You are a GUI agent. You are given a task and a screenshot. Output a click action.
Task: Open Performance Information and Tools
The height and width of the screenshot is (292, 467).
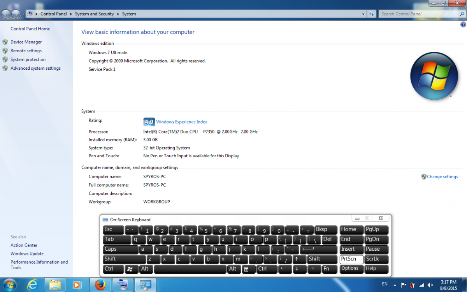39,265
